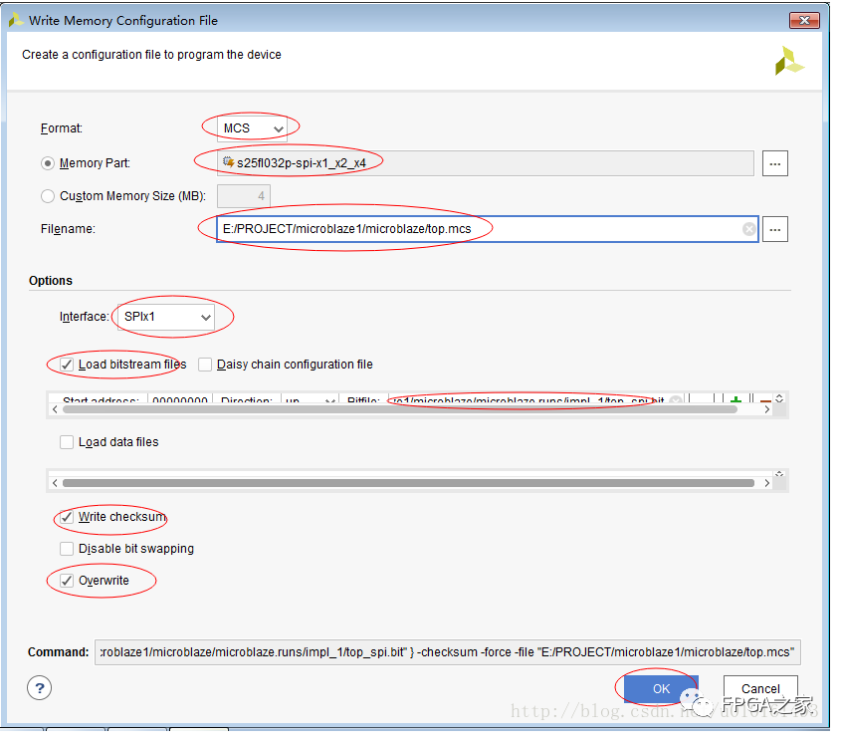Confirm the dialog with OK

[661, 689]
